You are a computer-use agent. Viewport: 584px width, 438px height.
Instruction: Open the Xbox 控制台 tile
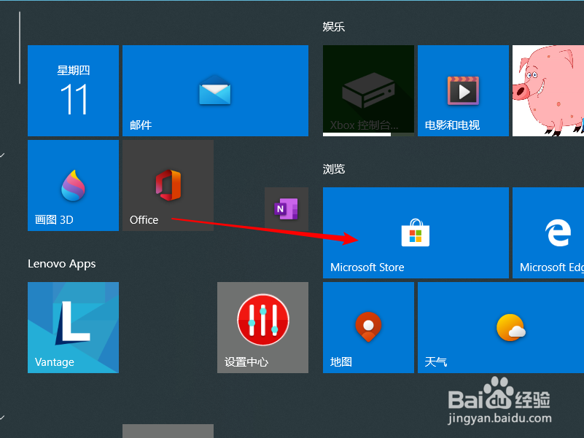point(368,90)
